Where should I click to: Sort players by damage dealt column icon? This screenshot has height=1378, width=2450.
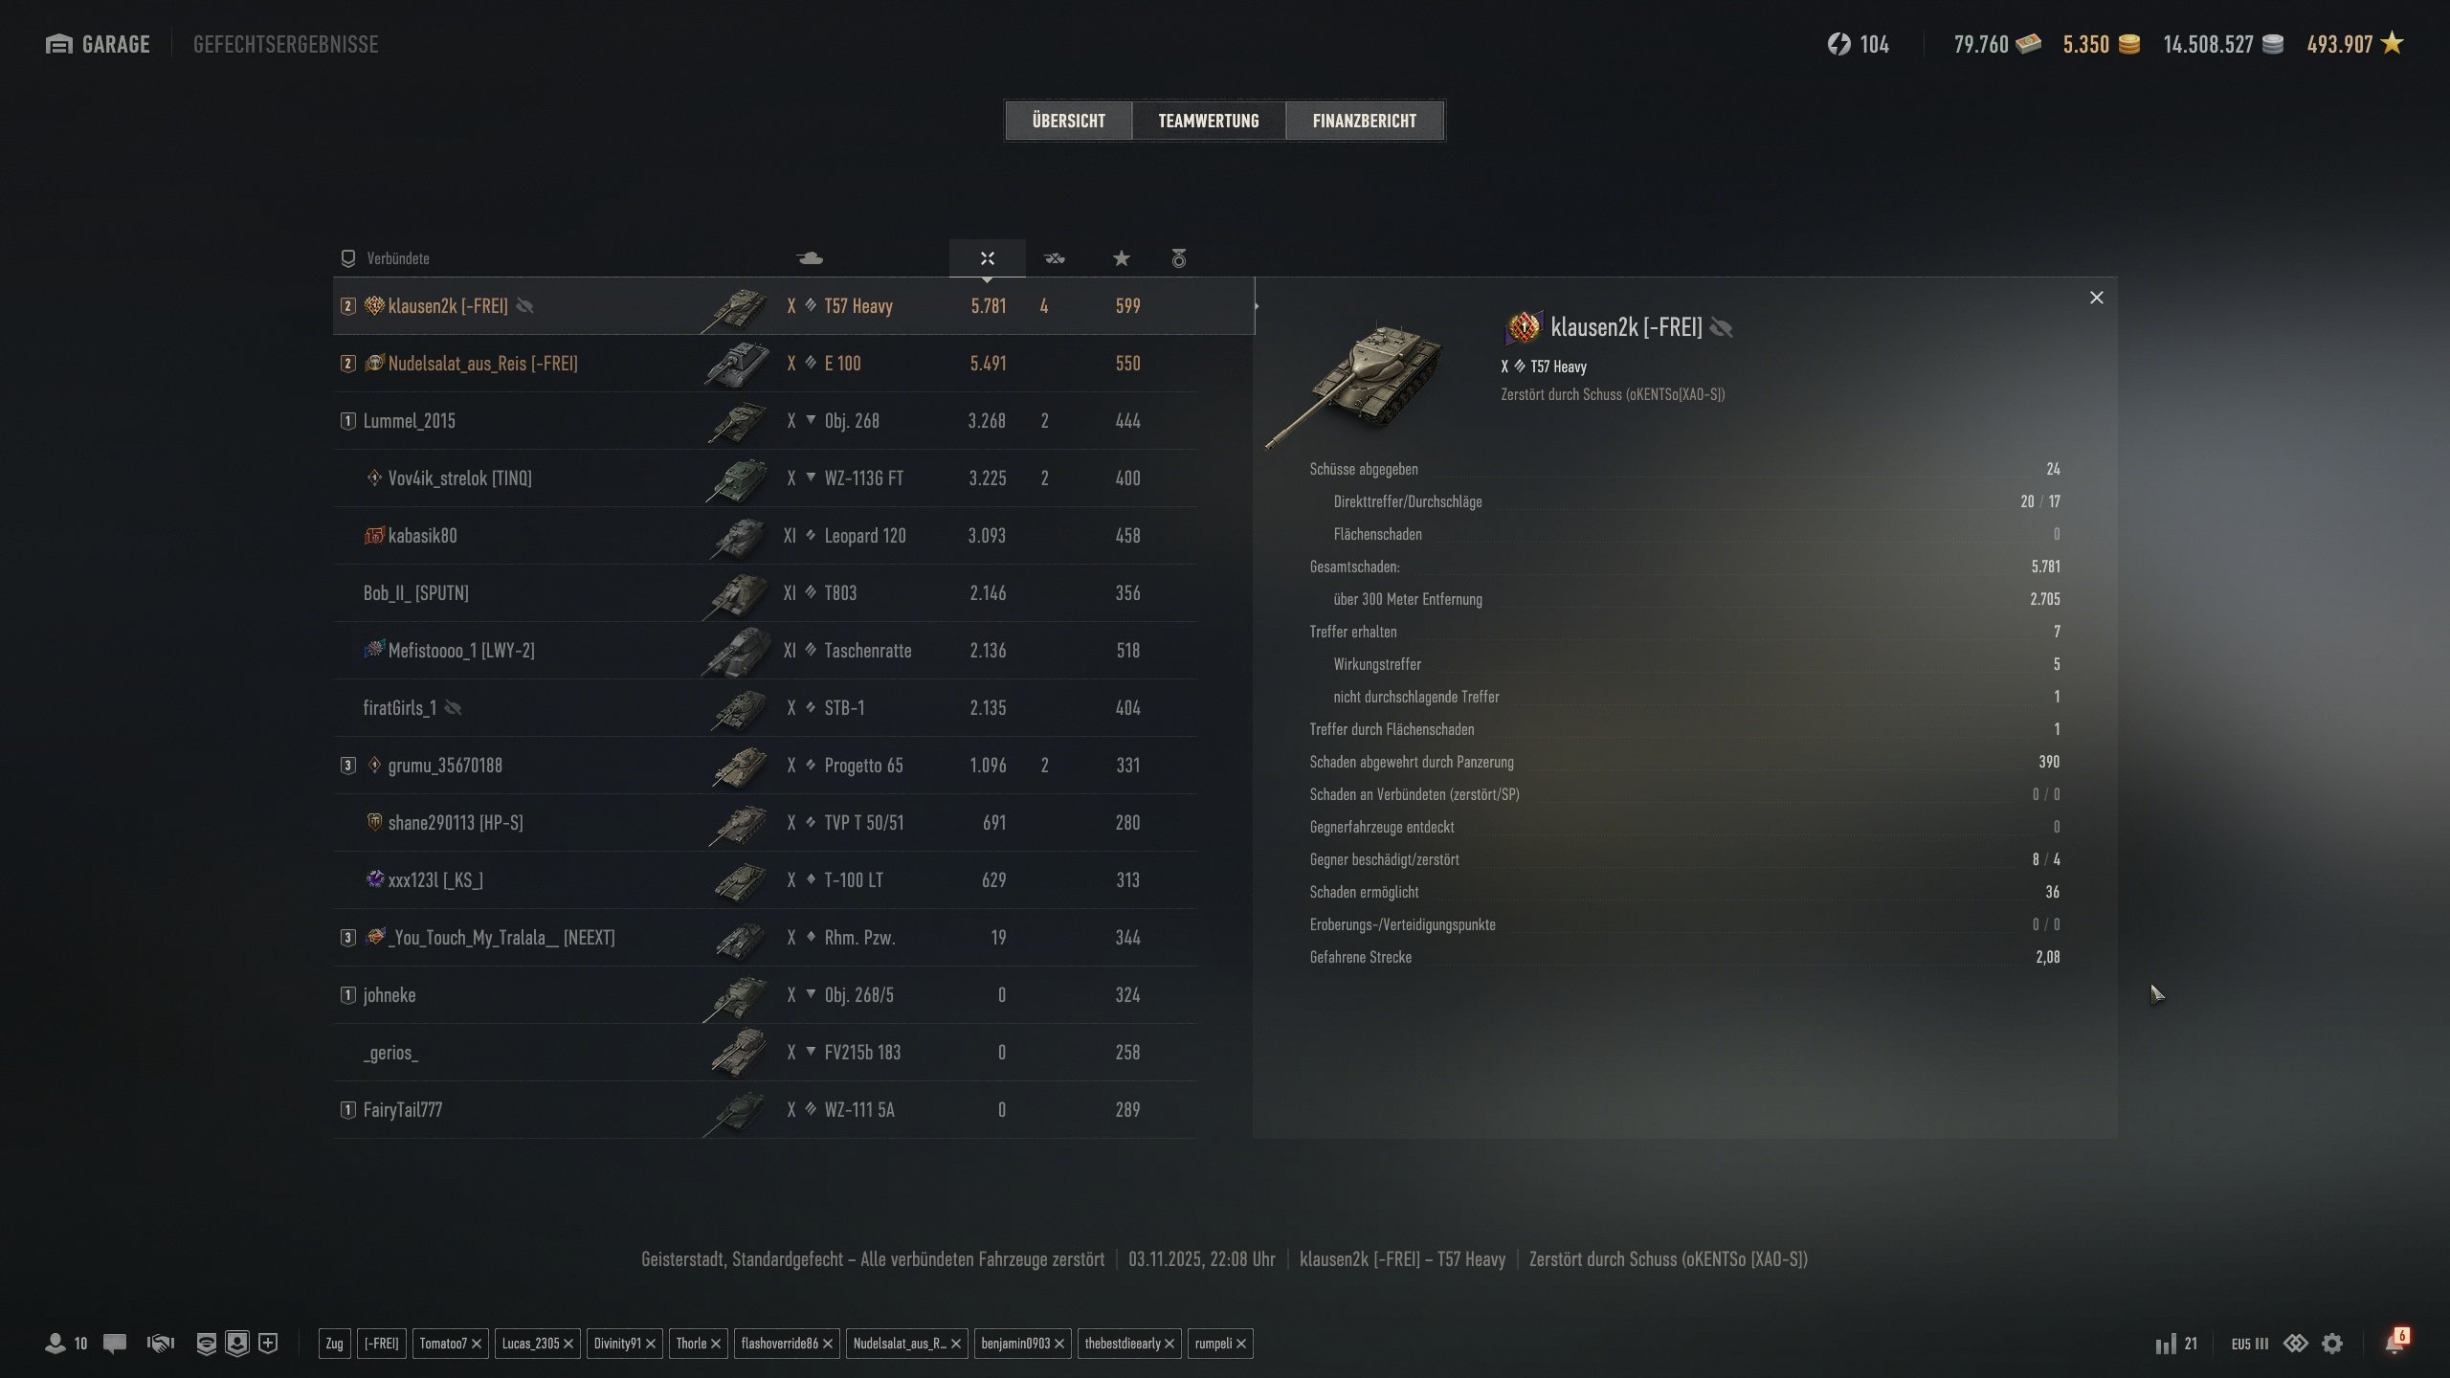pos(987,258)
